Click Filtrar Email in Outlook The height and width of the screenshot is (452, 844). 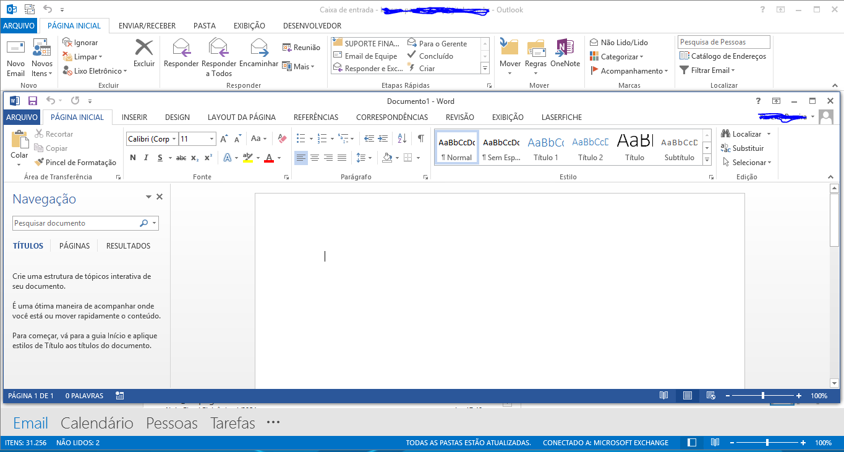point(708,70)
